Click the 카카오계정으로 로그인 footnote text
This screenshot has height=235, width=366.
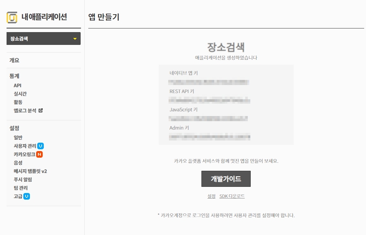[226, 215]
